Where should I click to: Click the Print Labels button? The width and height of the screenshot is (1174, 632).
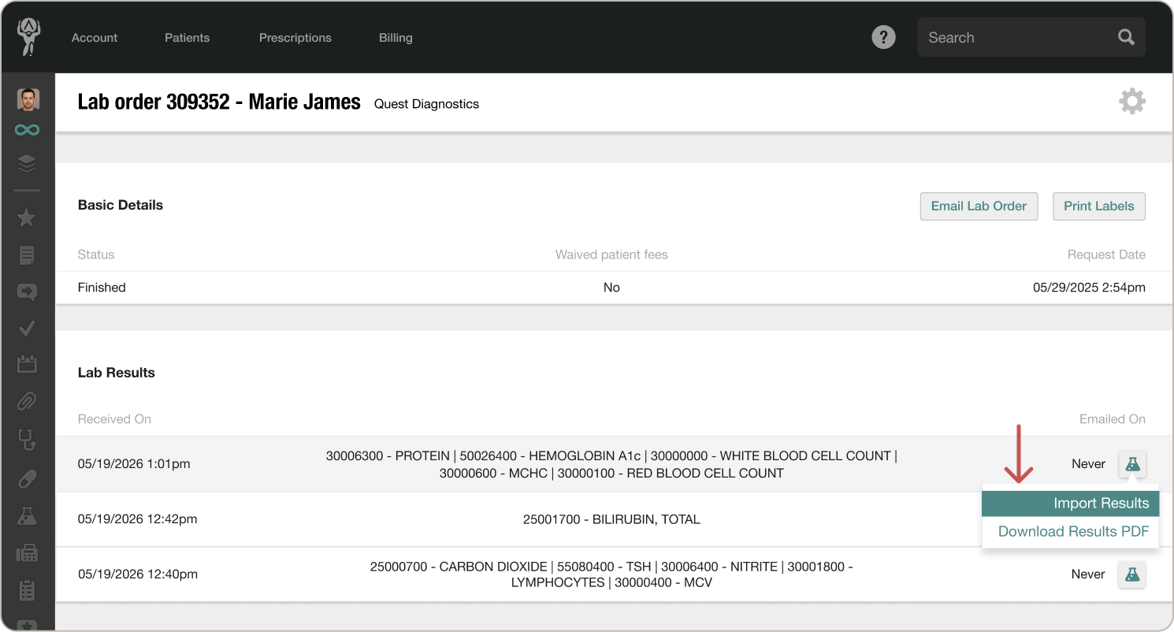tap(1099, 206)
